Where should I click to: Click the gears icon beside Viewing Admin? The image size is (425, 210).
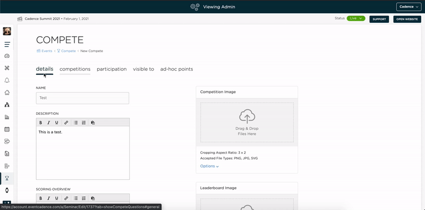point(195,7)
